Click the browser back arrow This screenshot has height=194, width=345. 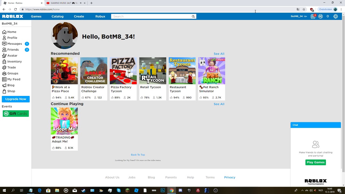(4, 9)
